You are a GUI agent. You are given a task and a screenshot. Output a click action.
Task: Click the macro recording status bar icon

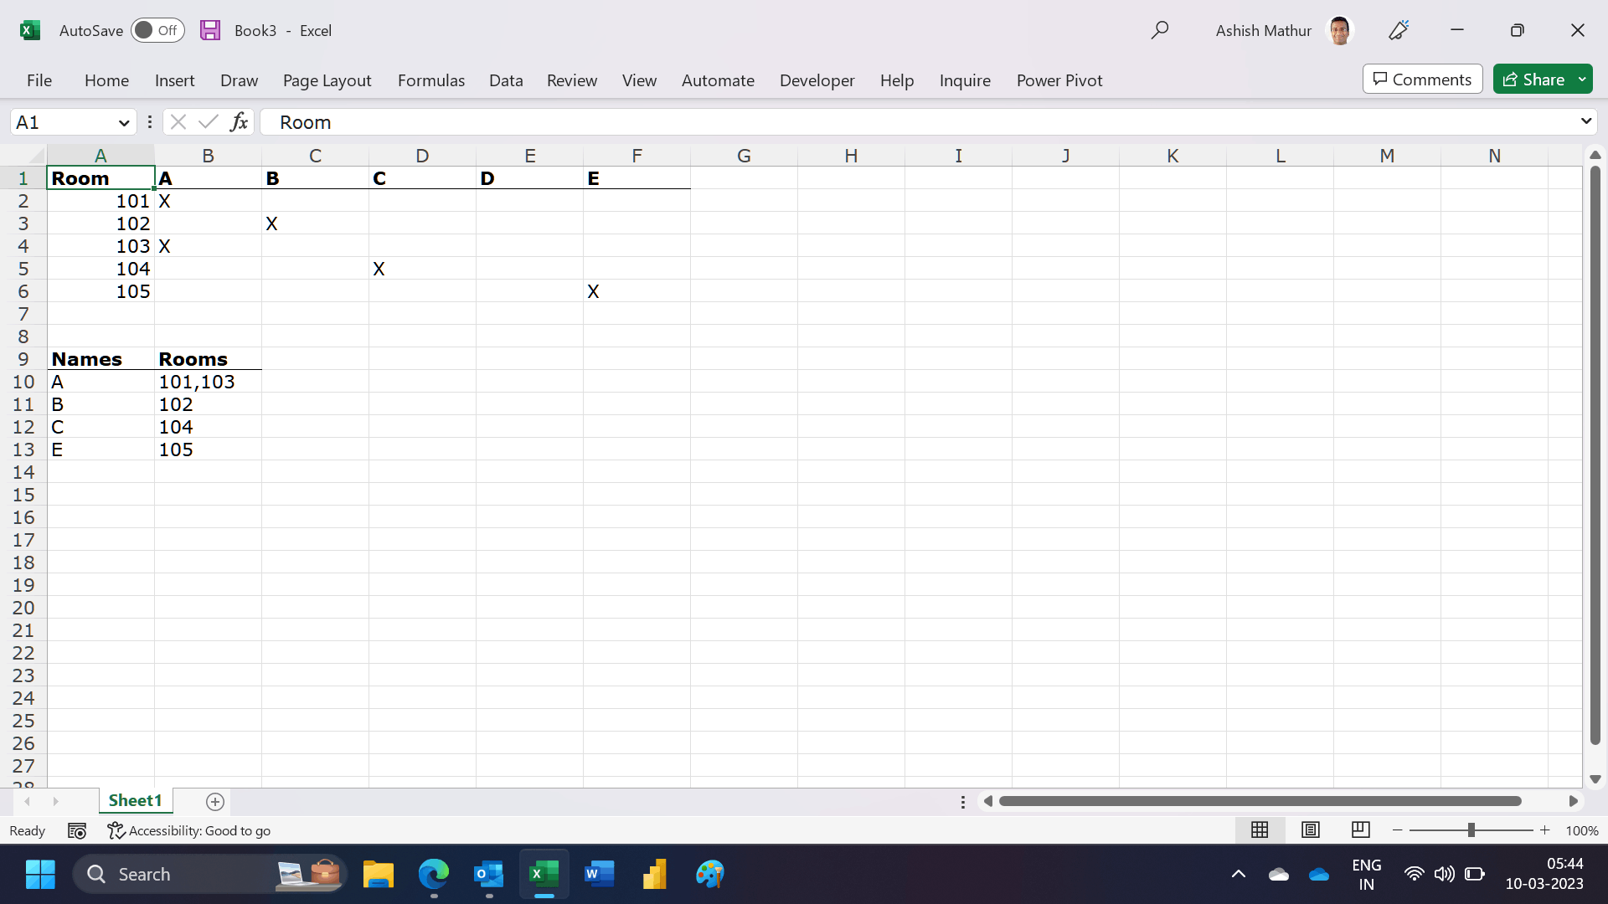click(x=77, y=830)
